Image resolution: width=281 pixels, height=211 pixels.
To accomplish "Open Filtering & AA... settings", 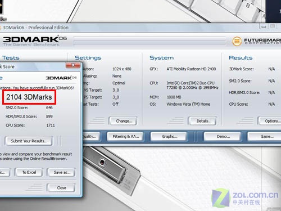I will coord(125,136).
